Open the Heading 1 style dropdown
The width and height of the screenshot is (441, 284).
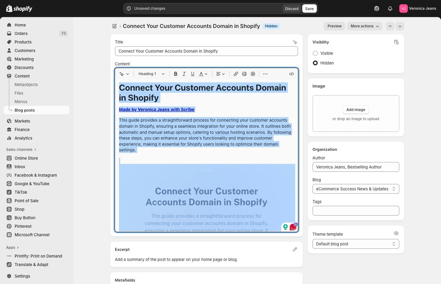[152, 74]
